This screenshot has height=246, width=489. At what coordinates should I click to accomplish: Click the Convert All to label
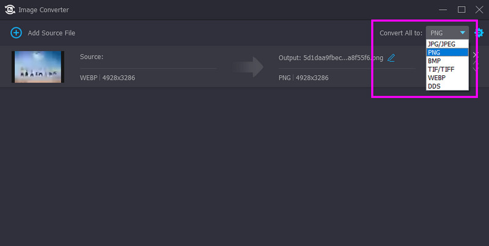[400, 33]
